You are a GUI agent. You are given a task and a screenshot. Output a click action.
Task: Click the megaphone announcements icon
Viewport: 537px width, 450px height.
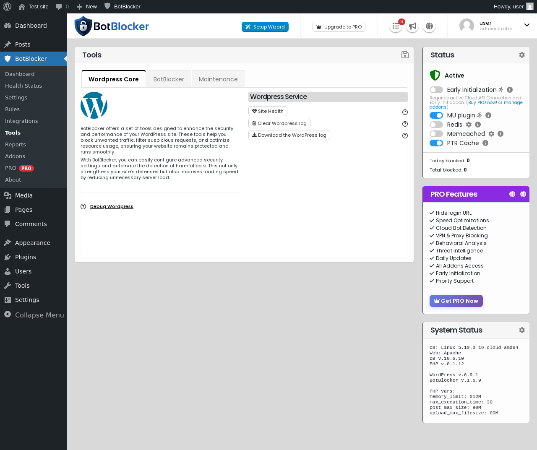pyautogui.click(x=412, y=26)
